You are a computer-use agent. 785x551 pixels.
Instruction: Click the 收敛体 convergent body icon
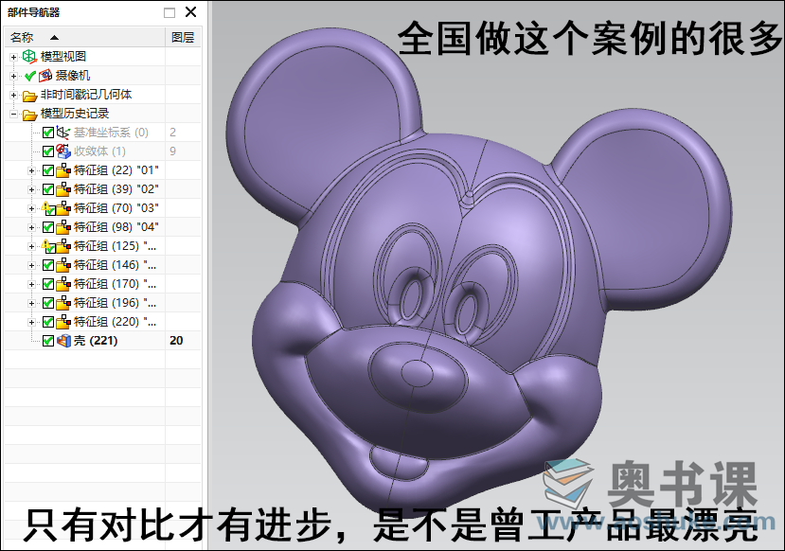pos(63,151)
